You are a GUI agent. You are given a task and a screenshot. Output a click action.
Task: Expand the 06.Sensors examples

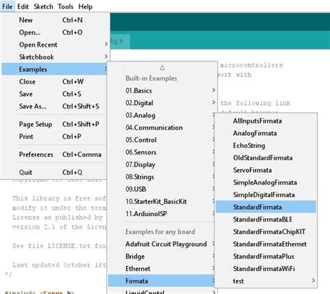pos(162,152)
